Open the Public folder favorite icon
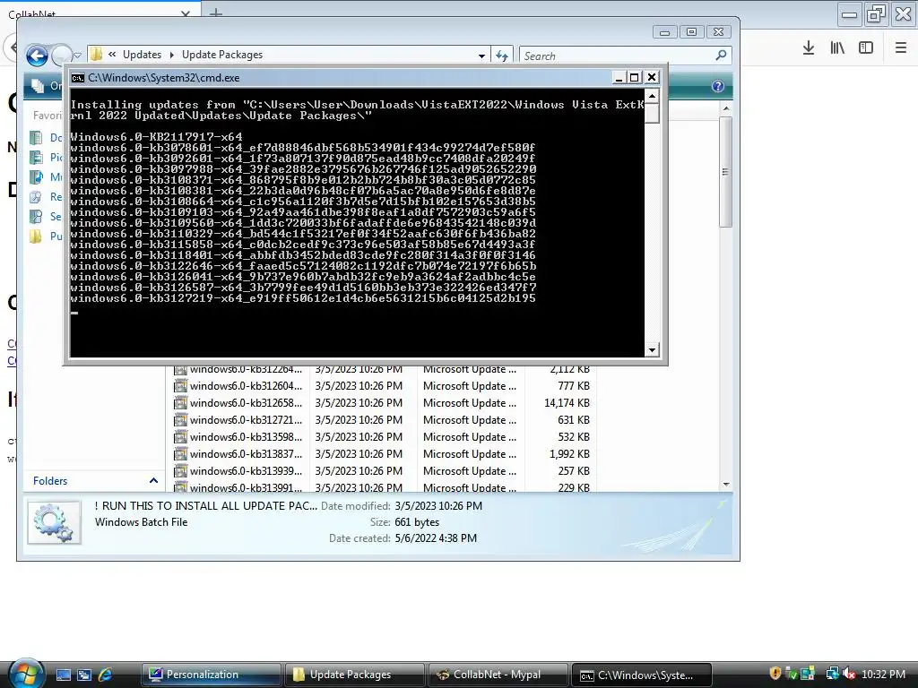This screenshot has width=918, height=688. coord(36,236)
